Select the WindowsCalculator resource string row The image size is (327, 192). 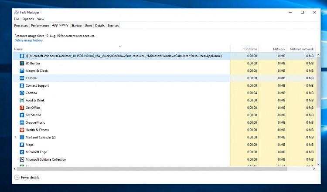click(124, 56)
